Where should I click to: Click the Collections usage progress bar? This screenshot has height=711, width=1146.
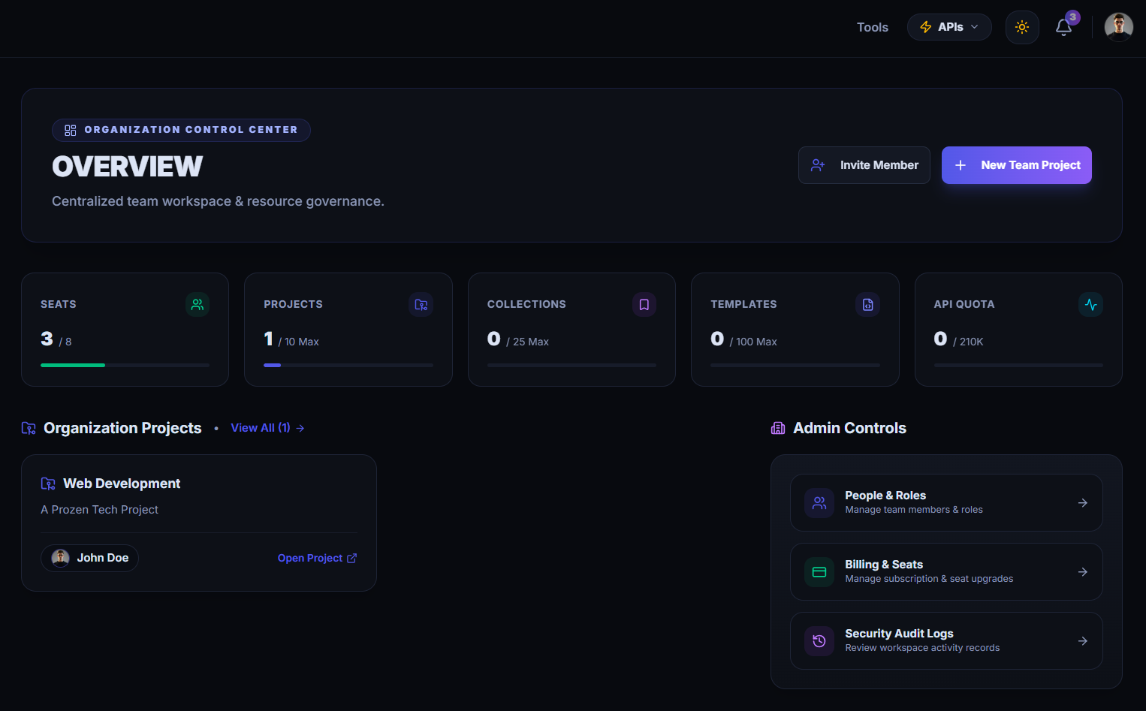pos(571,366)
